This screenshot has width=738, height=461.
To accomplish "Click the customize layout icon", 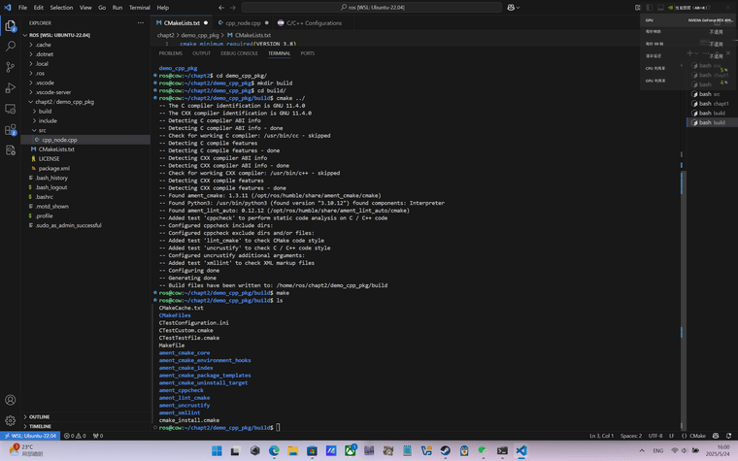I will [638, 8].
